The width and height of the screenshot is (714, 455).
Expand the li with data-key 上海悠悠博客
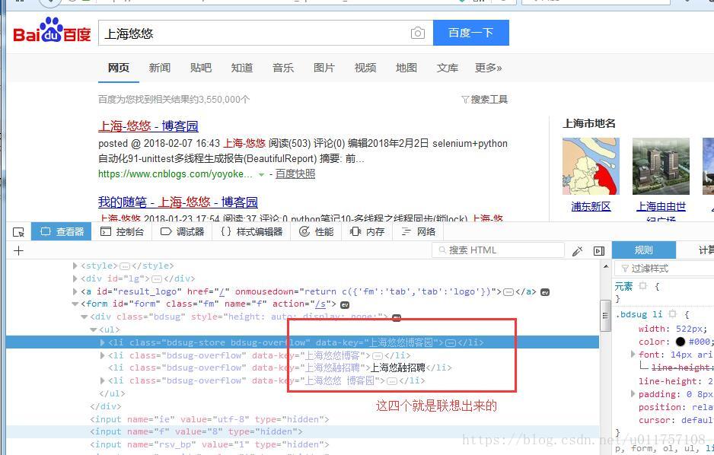[103, 355]
